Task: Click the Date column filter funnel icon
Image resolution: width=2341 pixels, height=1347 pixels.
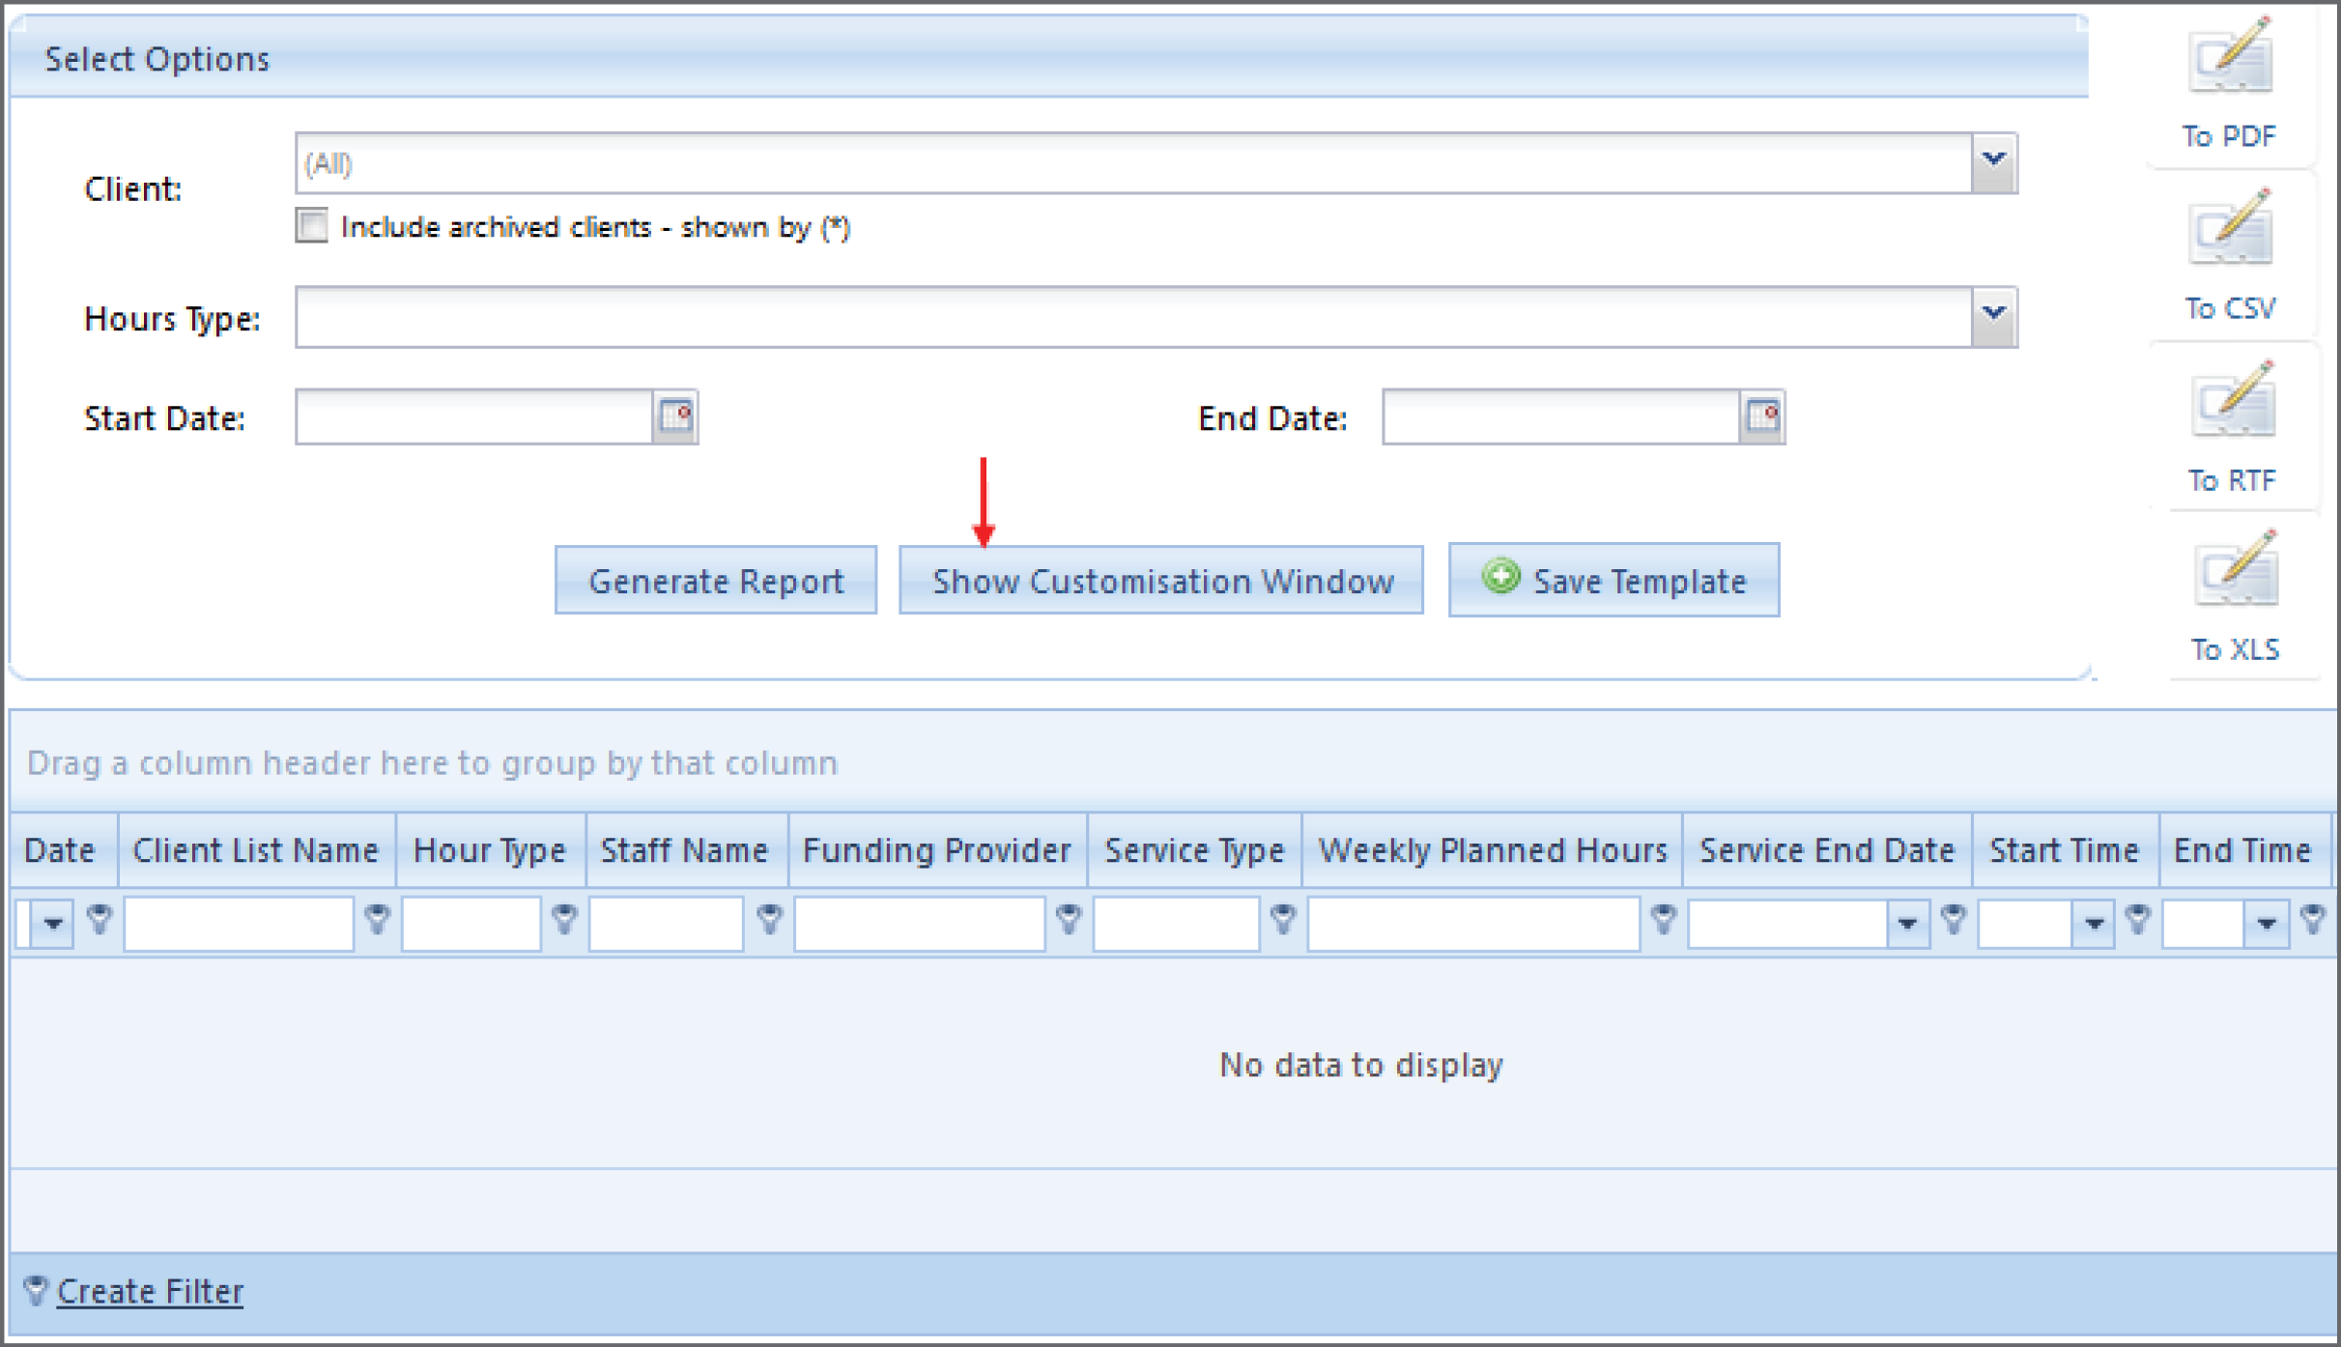Action: 100,918
